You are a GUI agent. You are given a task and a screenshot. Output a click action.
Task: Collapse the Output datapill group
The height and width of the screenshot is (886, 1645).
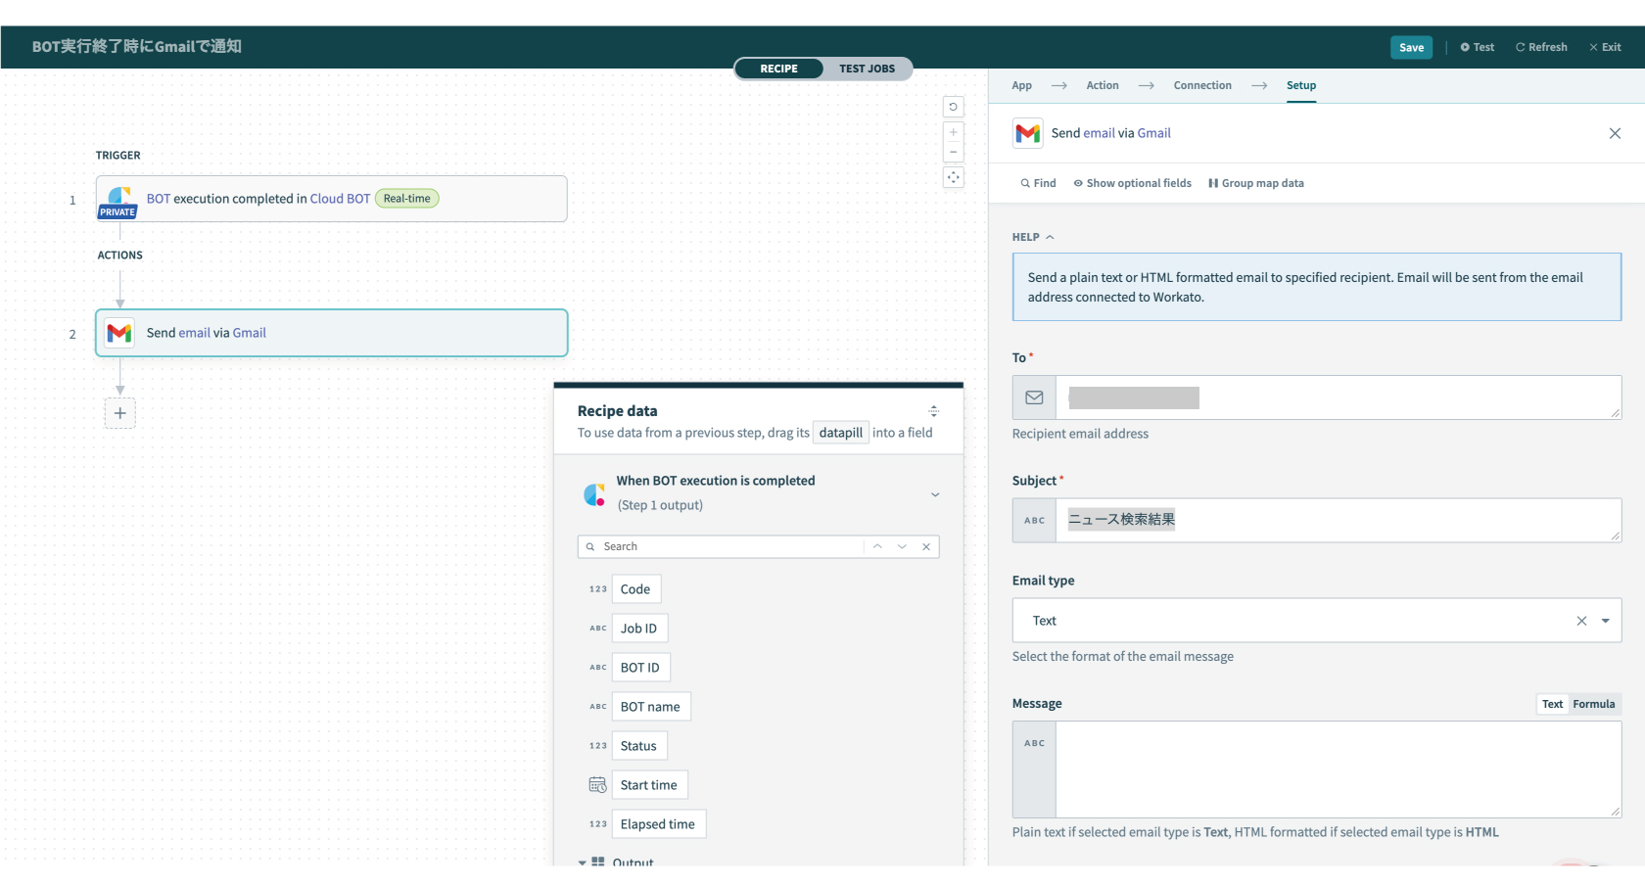[x=582, y=863]
